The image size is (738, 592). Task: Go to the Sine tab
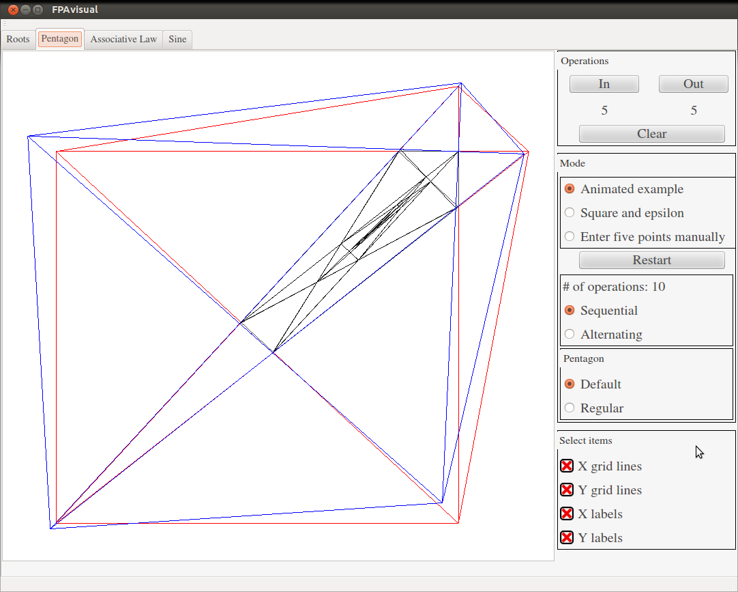coord(177,39)
